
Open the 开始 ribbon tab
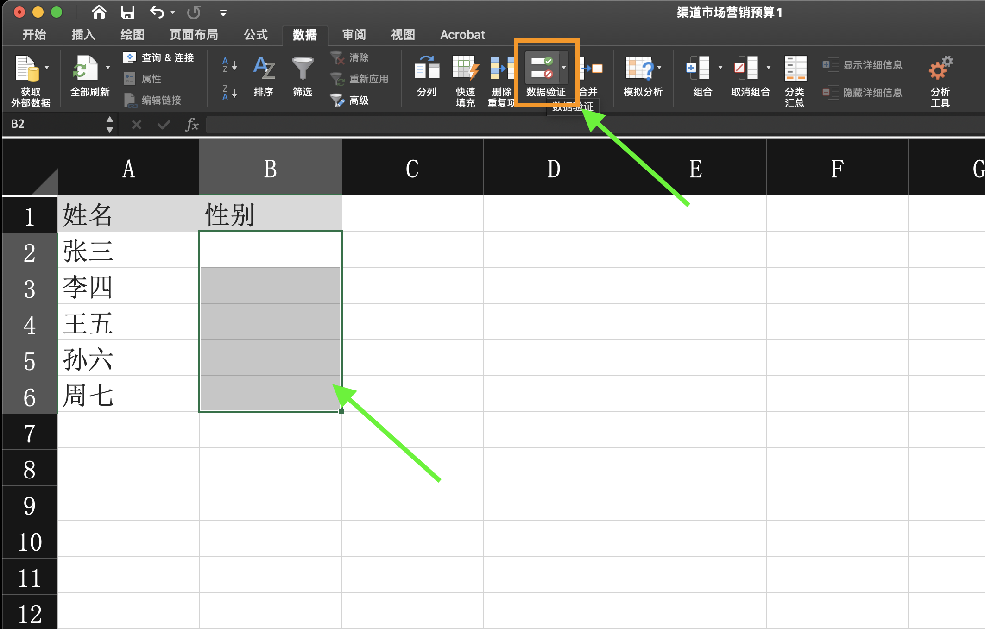pyautogui.click(x=34, y=35)
